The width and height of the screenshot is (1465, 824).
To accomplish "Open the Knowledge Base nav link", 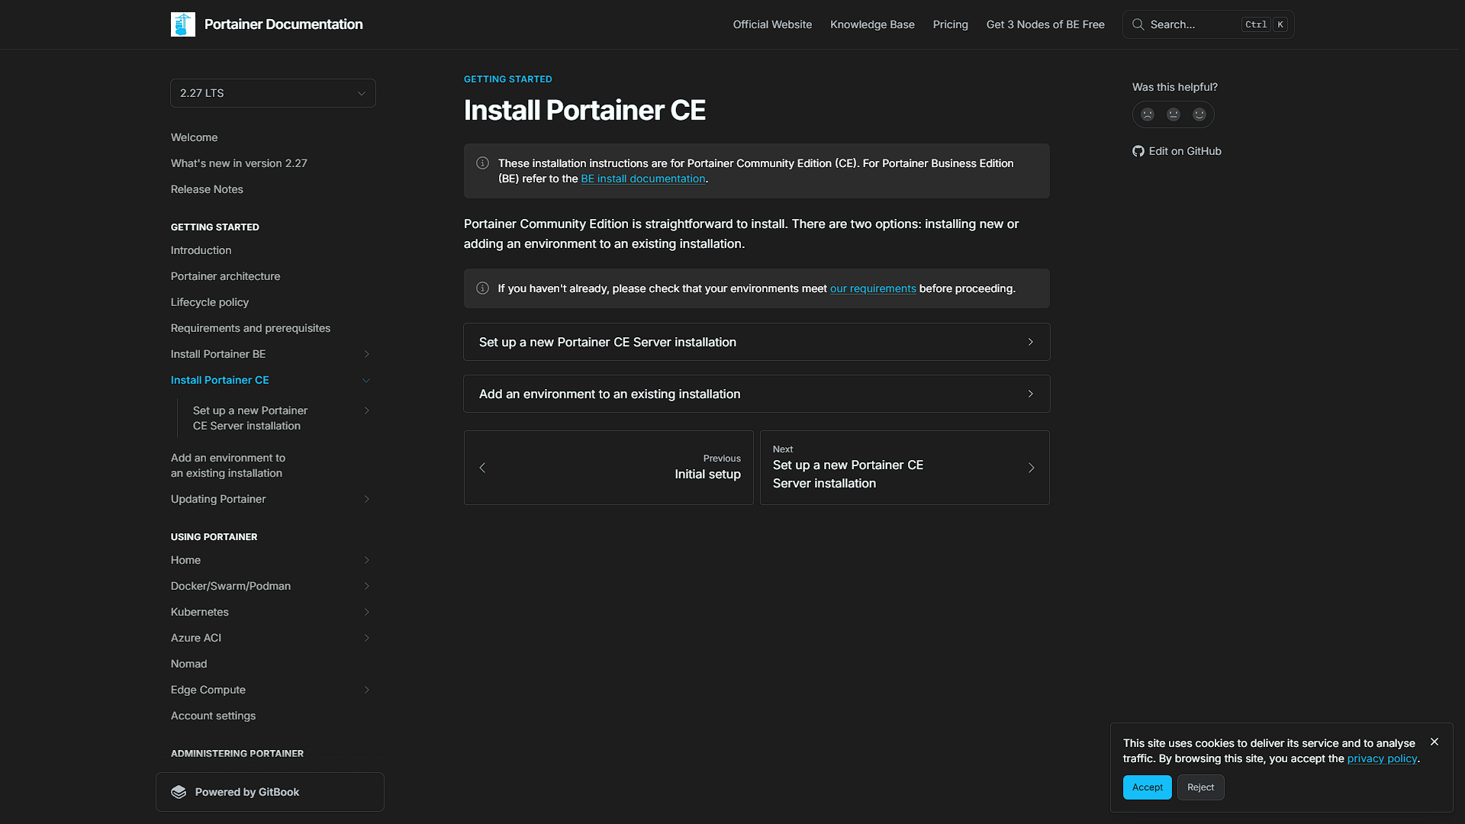I will [872, 24].
